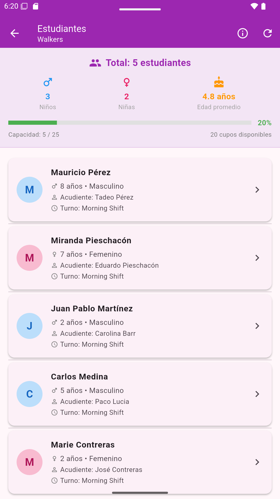Image resolution: width=280 pixels, height=499 pixels.
Task: Open Juan Pablo Martínez chevron arrow
Action: pos(257,326)
